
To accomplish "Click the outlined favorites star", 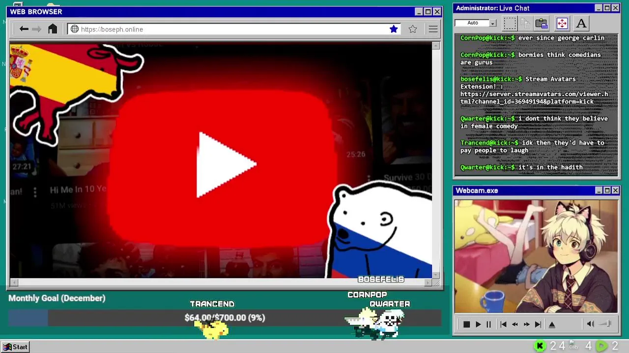I will click(413, 29).
